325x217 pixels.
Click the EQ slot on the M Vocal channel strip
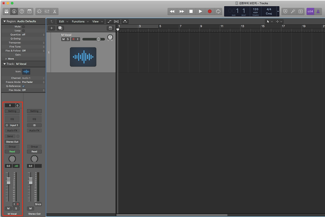point(12,119)
